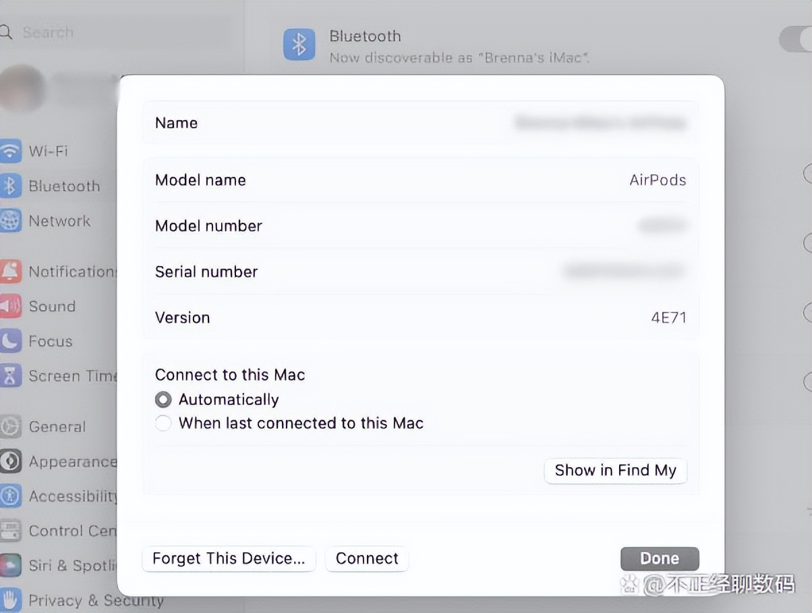Viewport: 812px width, 613px height.
Task: Click the Screen Time hourglass icon
Action: 9,376
